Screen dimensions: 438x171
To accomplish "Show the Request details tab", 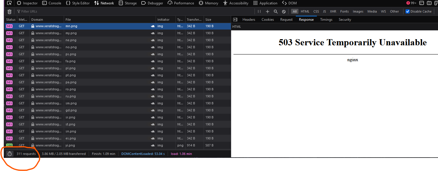I will point(286,20).
